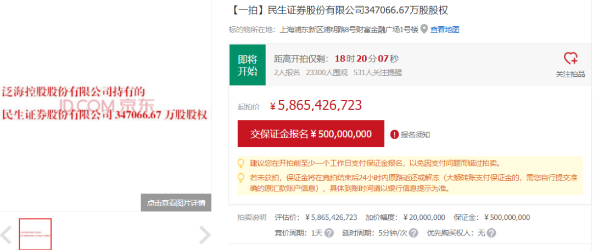This screenshot has height=250, width=593.
Task: Select the red-bordered image thumbnail
Action: [35, 234]
